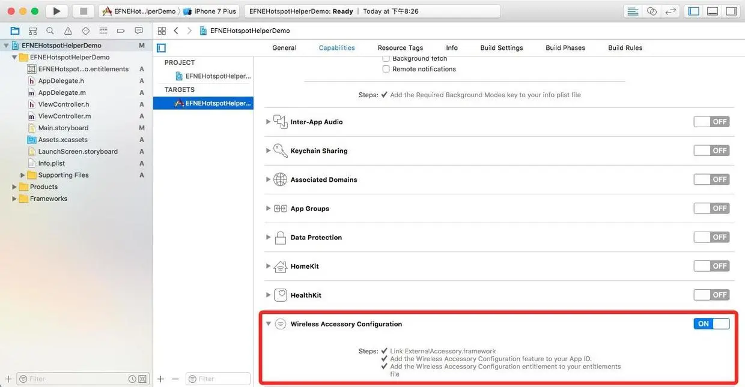Open Info.plist file

(x=51, y=163)
